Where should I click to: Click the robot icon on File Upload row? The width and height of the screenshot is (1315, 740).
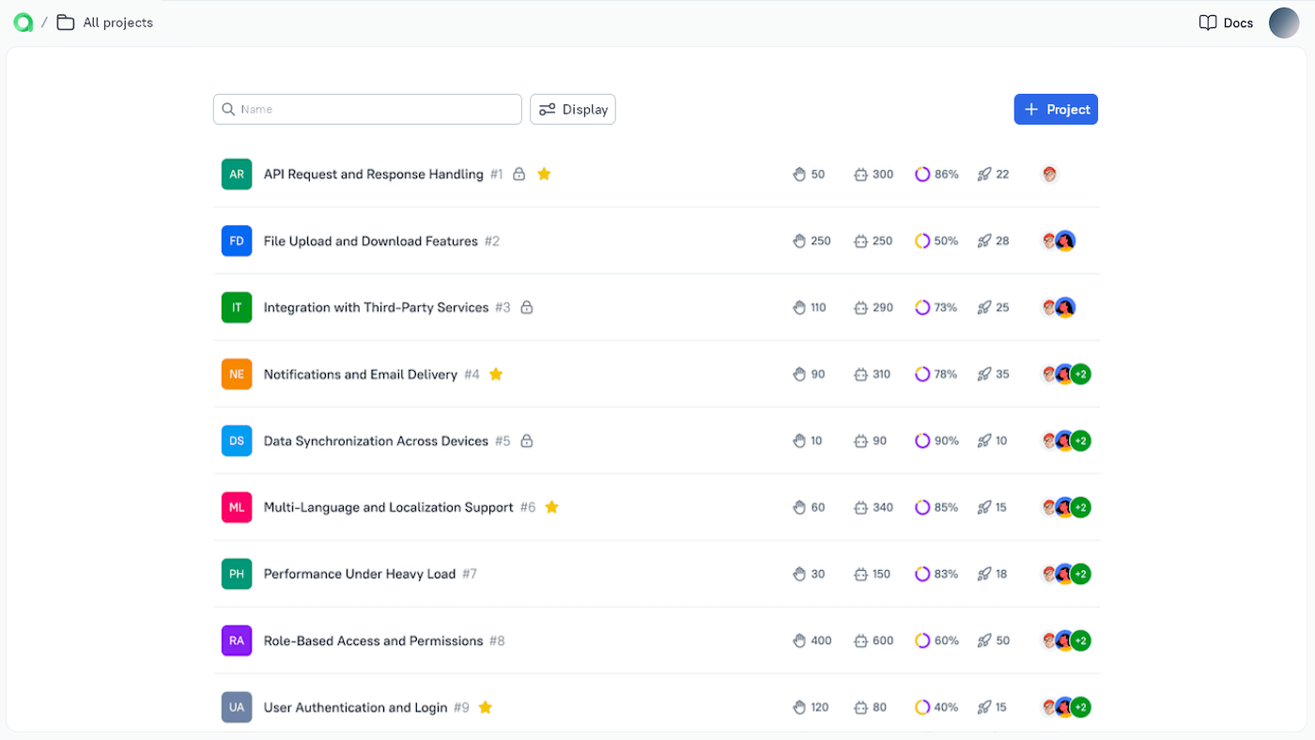point(861,240)
